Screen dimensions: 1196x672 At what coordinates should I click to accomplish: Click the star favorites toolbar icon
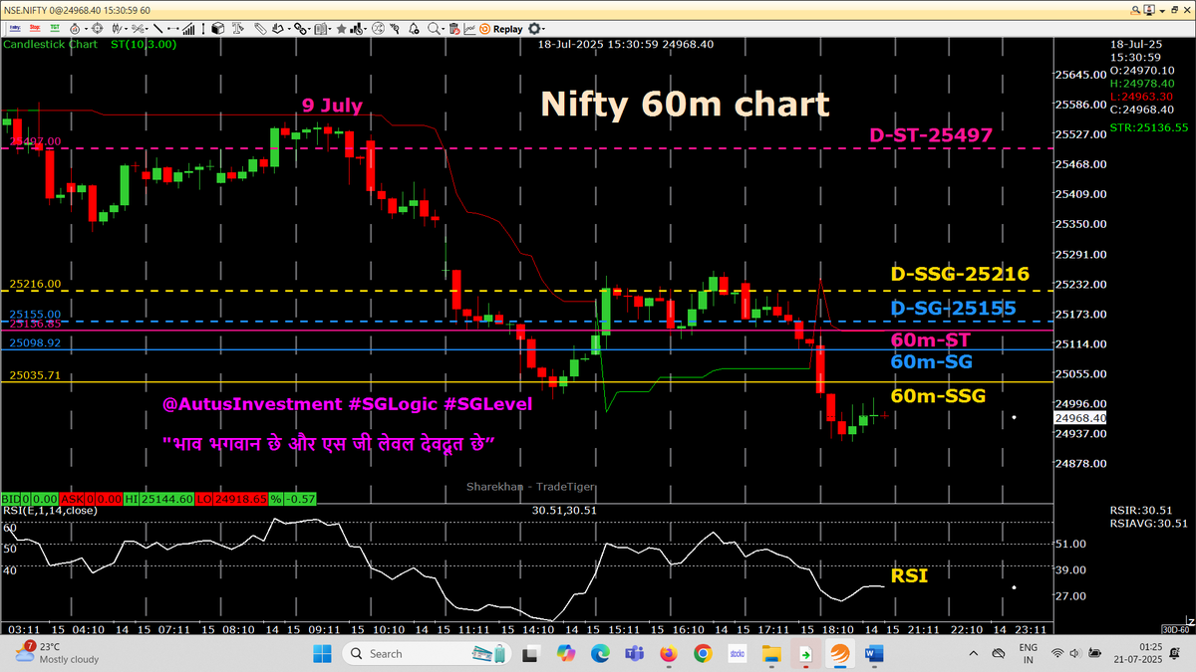coord(341,29)
